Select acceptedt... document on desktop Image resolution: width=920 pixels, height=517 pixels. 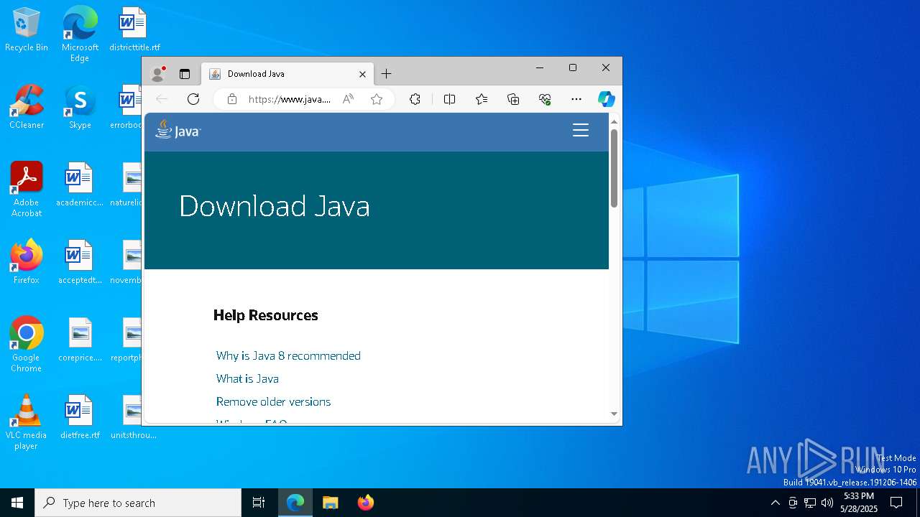pyautogui.click(x=80, y=263)
